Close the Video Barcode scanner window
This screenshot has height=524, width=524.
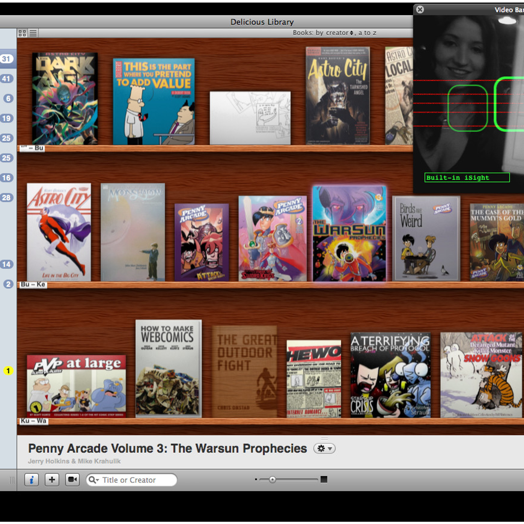420,9
